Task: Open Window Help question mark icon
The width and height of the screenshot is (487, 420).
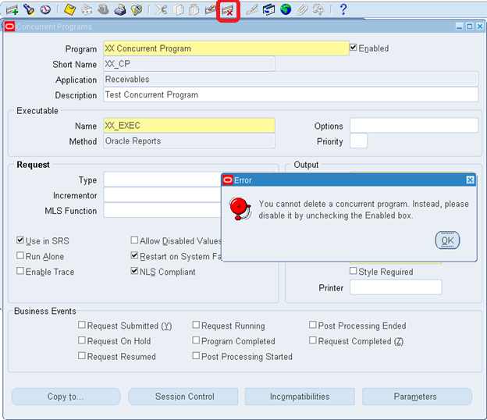Action: [x=343, y=9]
